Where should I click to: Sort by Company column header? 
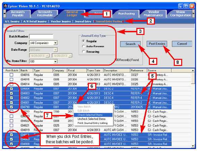point(60,71)
